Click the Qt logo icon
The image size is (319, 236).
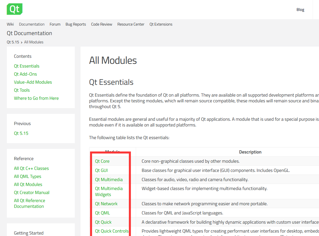(x=14, y=9)
